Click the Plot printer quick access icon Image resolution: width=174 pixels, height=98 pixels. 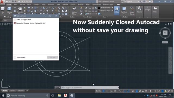[x=19, y=1]
